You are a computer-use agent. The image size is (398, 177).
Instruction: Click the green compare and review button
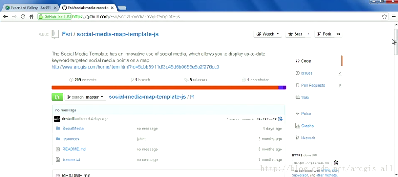[57, 97]
